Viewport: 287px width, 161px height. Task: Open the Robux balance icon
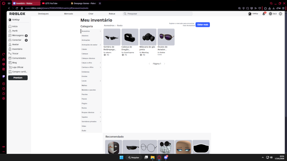(270, 14)
